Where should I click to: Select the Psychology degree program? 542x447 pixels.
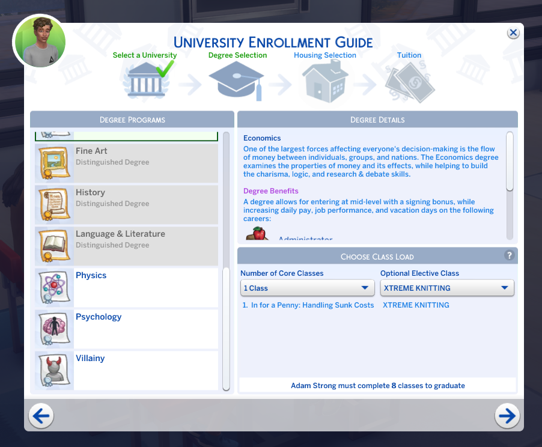tap(127, 329)
